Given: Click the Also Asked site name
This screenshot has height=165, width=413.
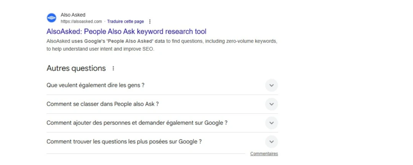Looking at the screenshot, I should [x=73, y=15].
